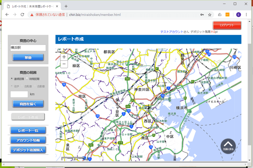
Task: Click the 旭区 label on map
Action: [82, 96]
